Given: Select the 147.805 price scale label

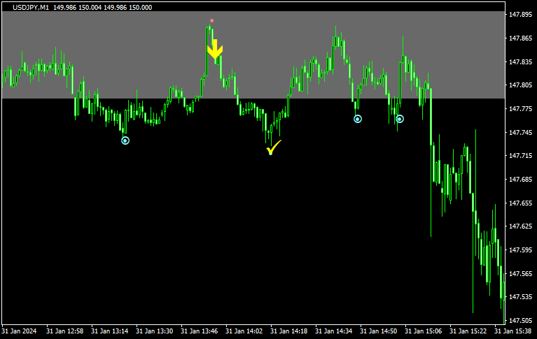Looking at the screenshot, I should point(519,85).
